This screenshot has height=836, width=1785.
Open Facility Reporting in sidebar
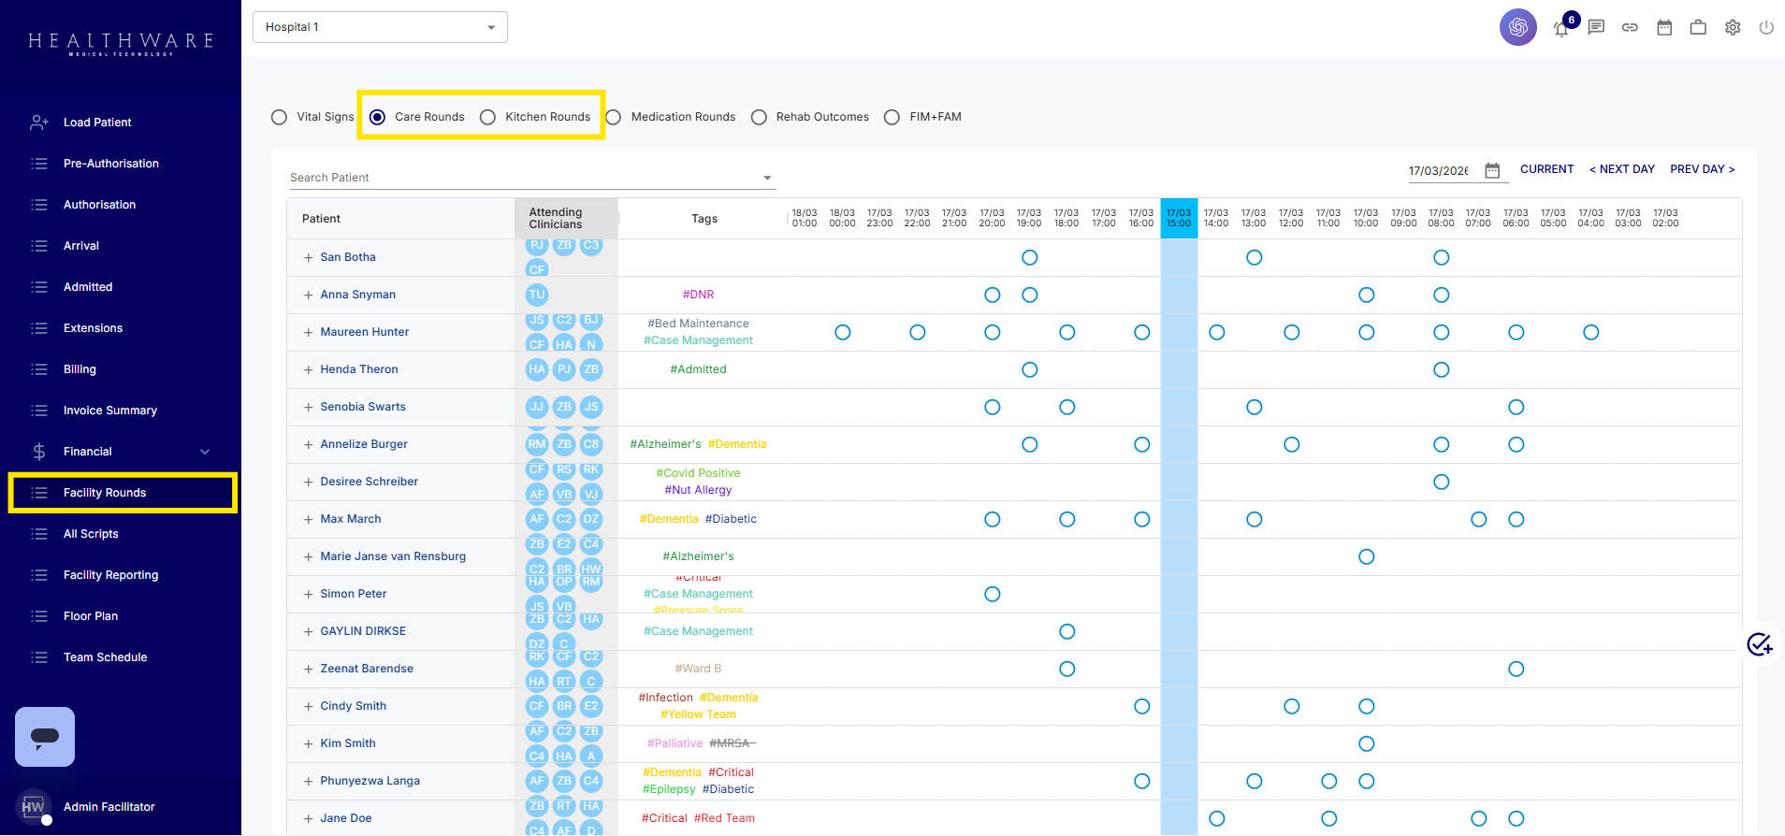[x=110, y=575]
